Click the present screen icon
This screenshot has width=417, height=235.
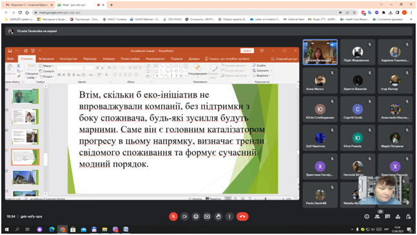(x=207, y=216)
